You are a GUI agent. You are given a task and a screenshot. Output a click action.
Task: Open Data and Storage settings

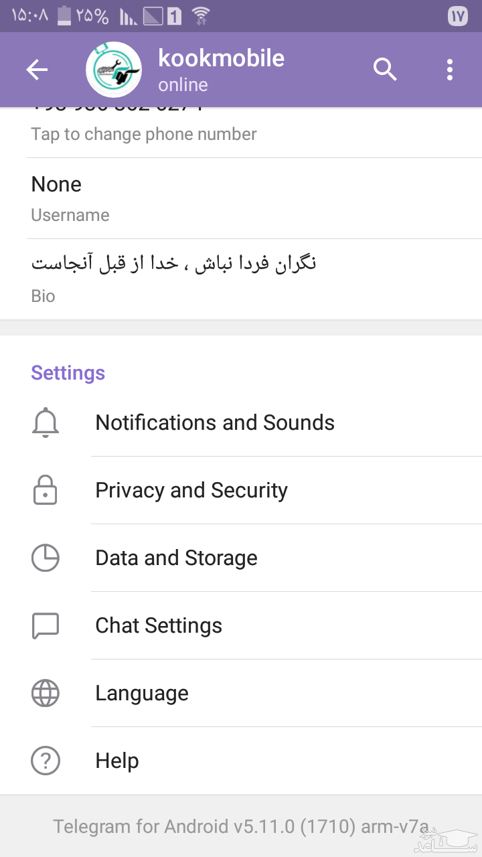(176, 558)
